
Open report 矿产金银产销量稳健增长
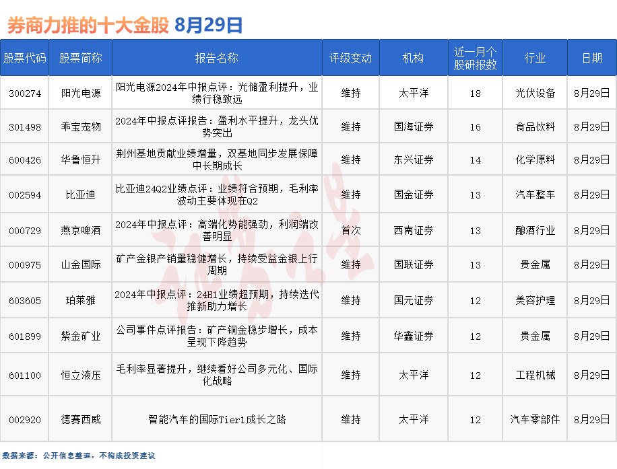tap(217, 264)
